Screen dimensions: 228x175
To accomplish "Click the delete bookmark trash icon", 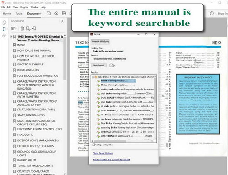I will click(22, 29).
